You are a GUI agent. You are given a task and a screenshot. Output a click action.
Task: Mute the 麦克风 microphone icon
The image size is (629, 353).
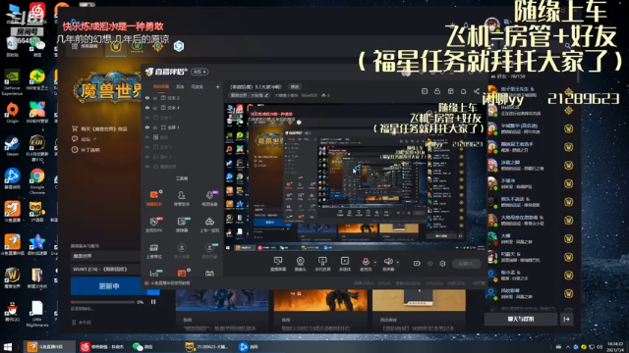click(x=366, y=262)
